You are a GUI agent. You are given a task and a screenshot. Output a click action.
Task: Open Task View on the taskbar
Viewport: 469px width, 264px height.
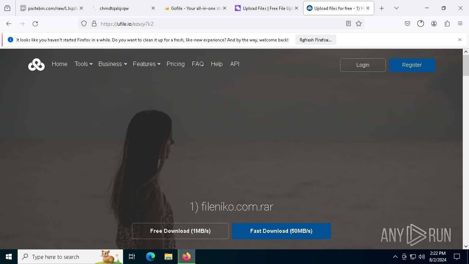tap(132, 257)
